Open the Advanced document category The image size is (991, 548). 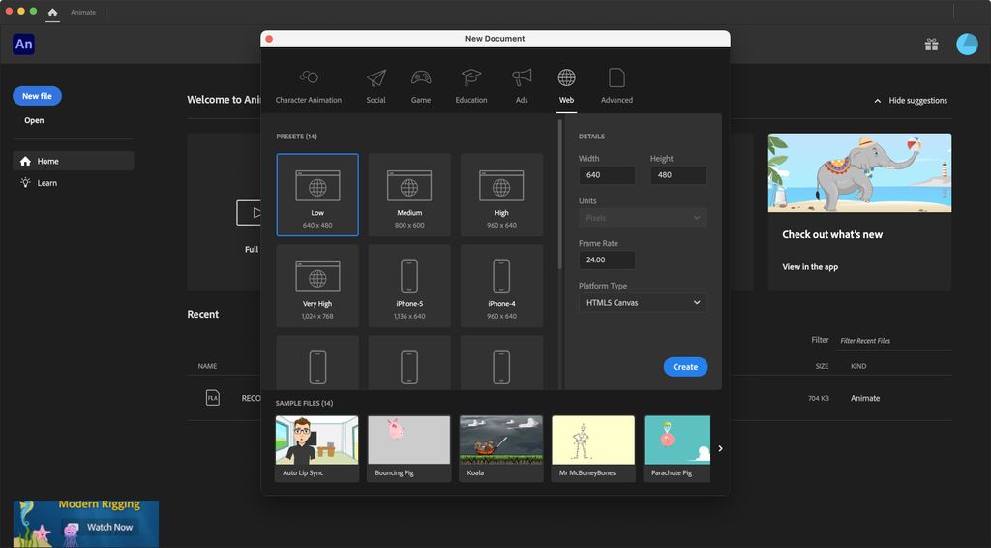click(616, 85)
